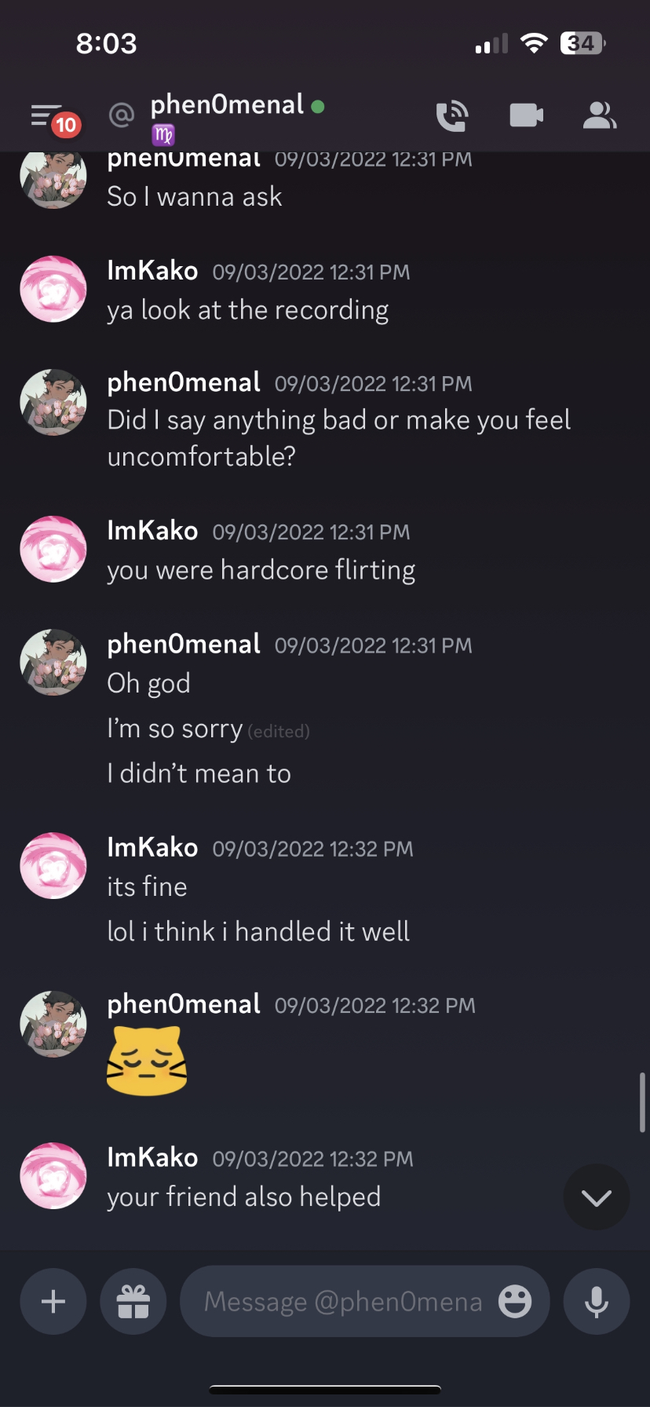Tap the plus attachment button
The image size is (650, 1407).
53,1302
